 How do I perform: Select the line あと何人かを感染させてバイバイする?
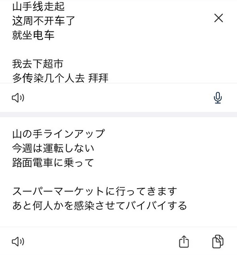(x=100, y=206)
